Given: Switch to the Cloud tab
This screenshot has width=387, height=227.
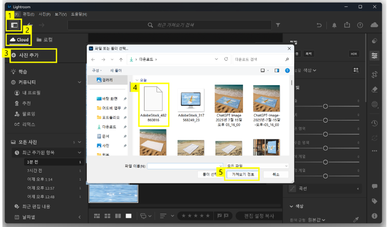Looking at the screenshot, I should coord(19,40).
